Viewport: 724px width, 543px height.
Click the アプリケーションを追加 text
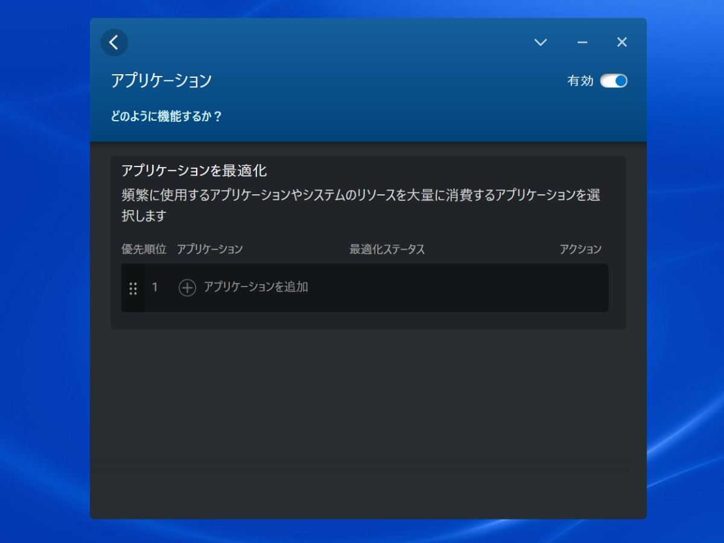tap(256, 287)
